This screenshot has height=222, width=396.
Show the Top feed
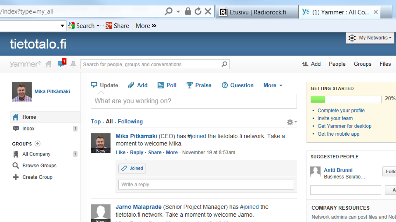tap(96, 121)
